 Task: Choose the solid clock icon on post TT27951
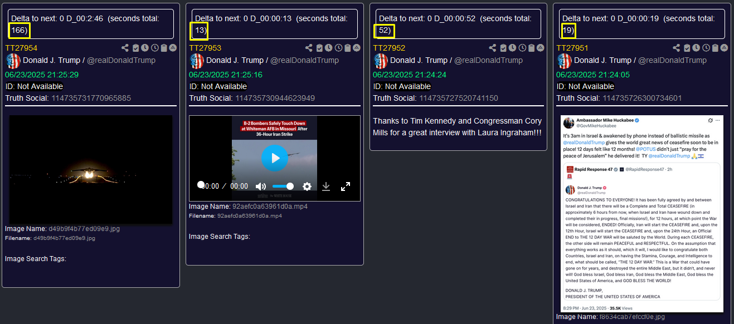point(696,48)
